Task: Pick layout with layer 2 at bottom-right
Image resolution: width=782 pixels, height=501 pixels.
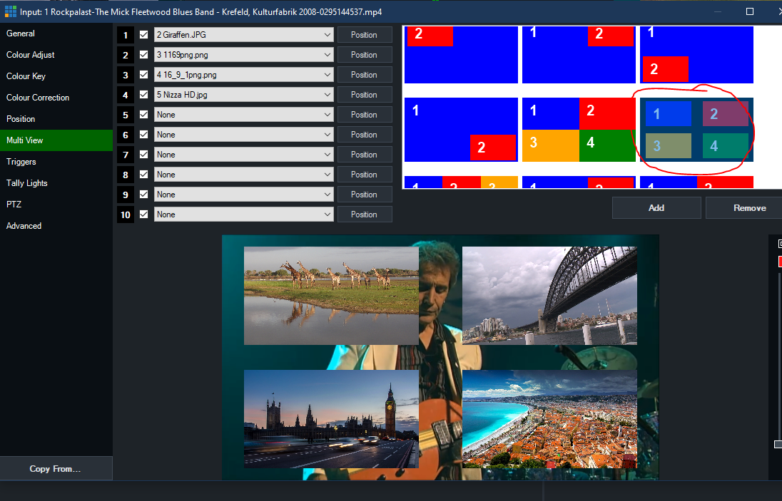Action: point(460,130)
